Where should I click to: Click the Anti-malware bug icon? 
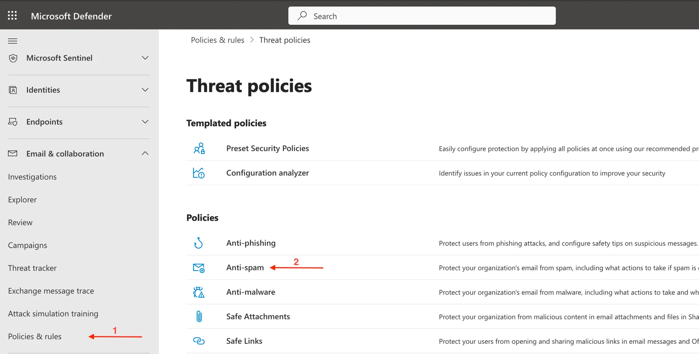click(x=199, y=292)
